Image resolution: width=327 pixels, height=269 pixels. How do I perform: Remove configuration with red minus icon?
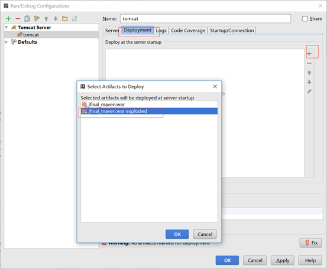[x=18, y=19]
